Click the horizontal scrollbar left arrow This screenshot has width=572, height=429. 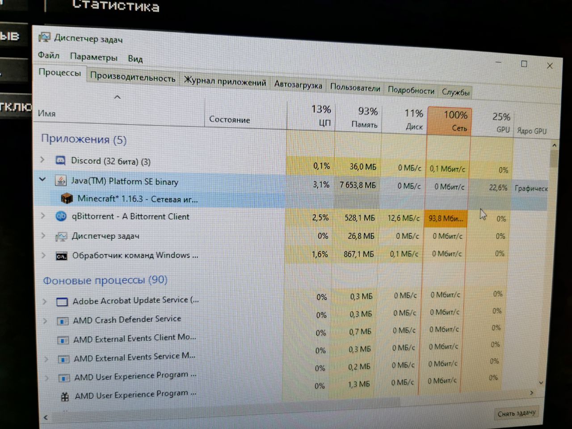click(x=45, y=417)
